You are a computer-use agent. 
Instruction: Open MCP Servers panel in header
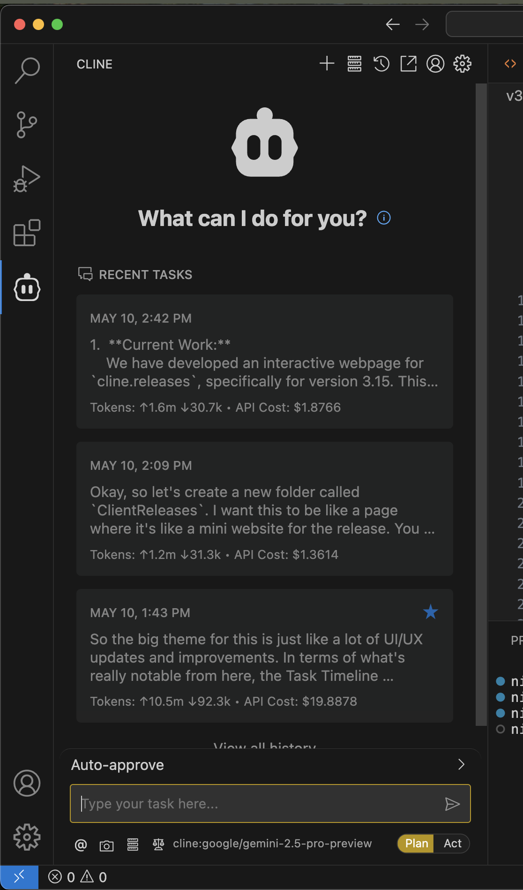tap(354, 63)
